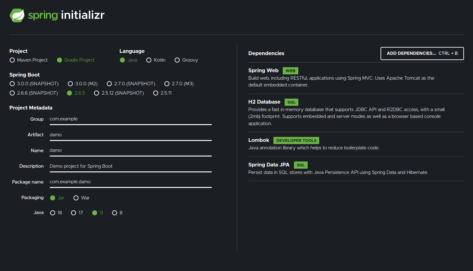The width and height of the screenshot is (473, 271).
Task: Click the Project Metadata heading
Action: click(x=31, y=108)
